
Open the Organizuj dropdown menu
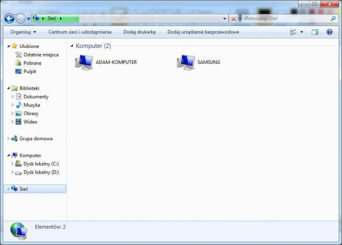(23, 32)
